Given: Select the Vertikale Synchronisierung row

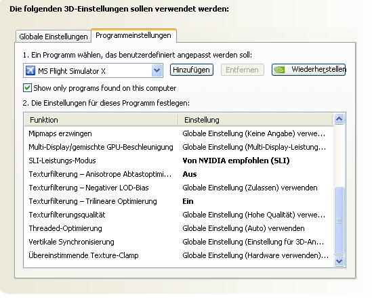Looking at the screenshot, I should [178, 242].
